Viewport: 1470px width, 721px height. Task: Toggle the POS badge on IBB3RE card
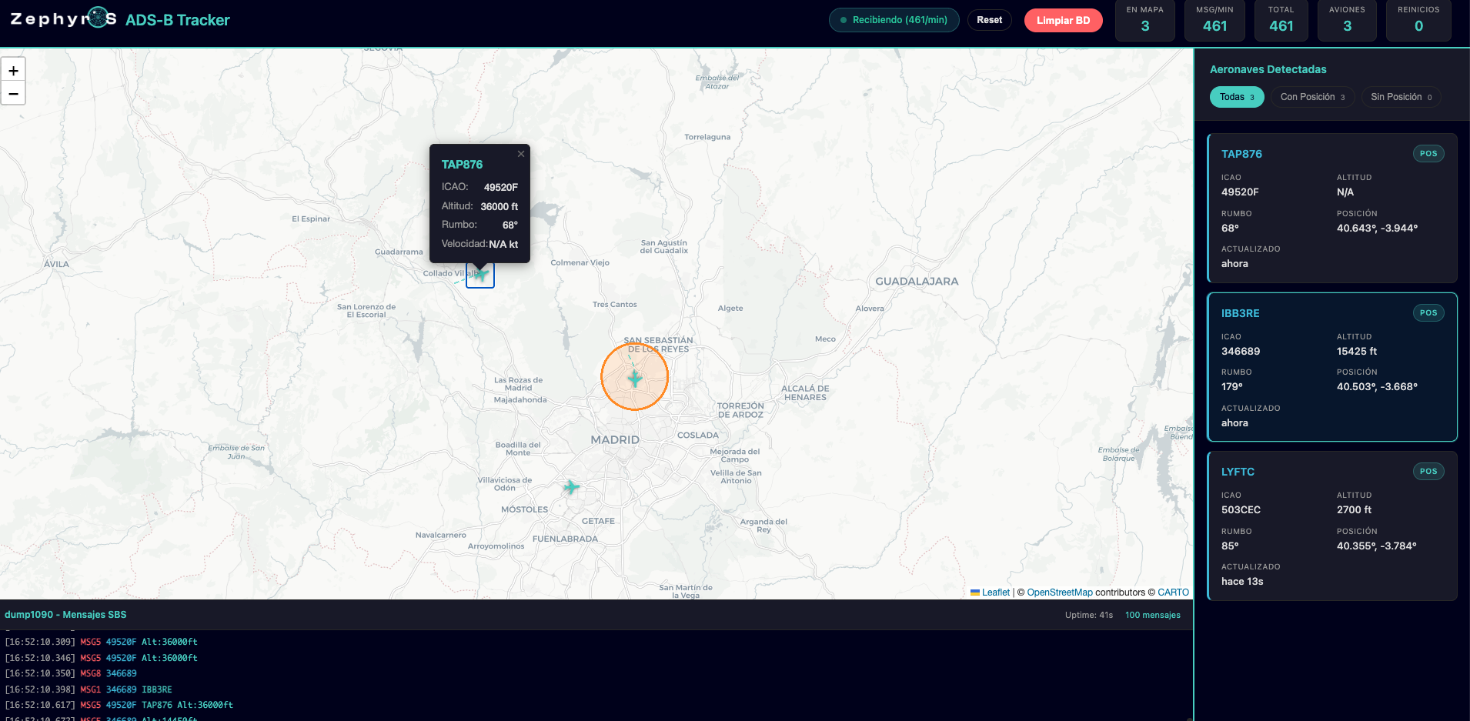click(1428, 312)
